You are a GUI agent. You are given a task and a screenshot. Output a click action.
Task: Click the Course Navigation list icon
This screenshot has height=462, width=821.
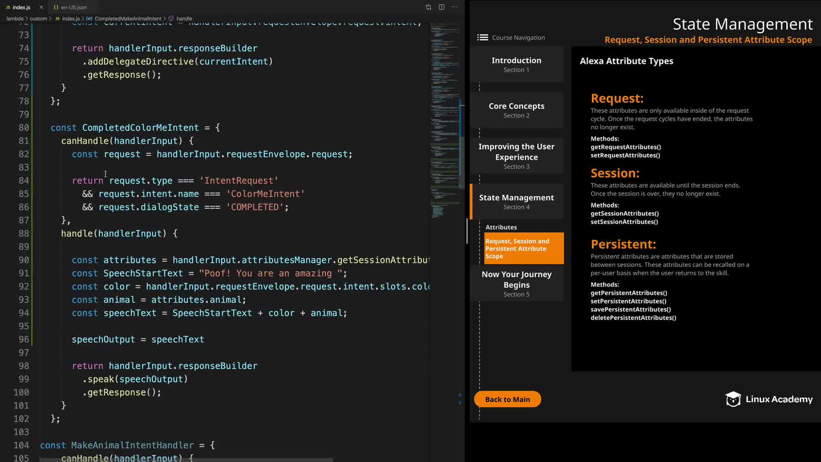point(482,38)
